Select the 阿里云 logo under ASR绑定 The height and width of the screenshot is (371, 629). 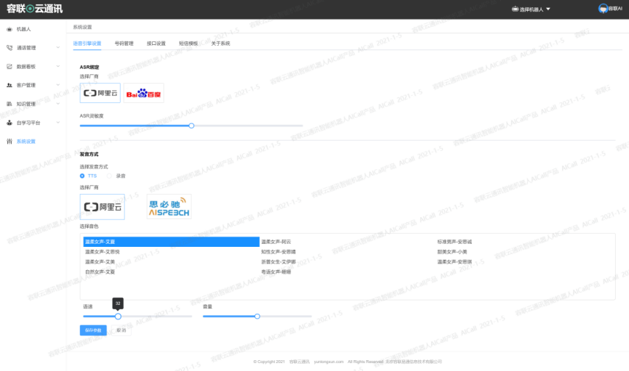pyautogui.click(x=100, y=93)
